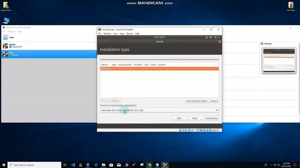Click the taskbar volume icon
The width and height of the screenshot is (300, 168).
(279, 165)
